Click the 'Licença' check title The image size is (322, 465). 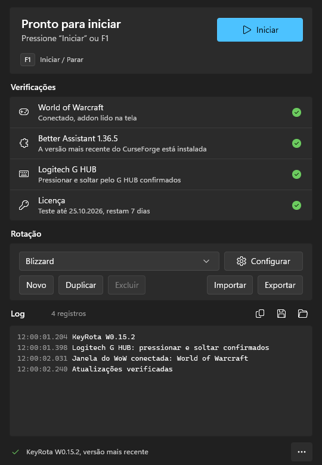point(52,201)
